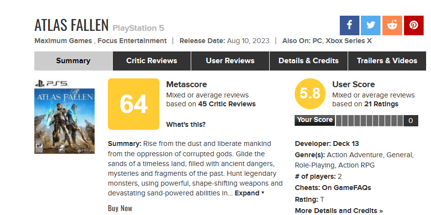Click the What's this? link
This screenshot has height=215, width=431.
point(186,124)
